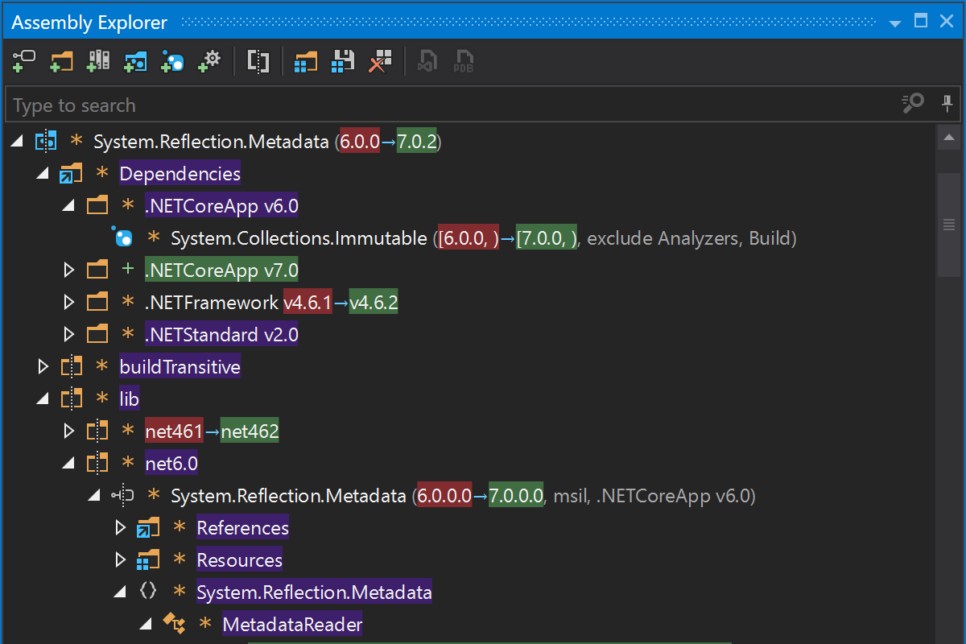
Task: Toggle the pin icon in search box
Action: coord(947,104)
